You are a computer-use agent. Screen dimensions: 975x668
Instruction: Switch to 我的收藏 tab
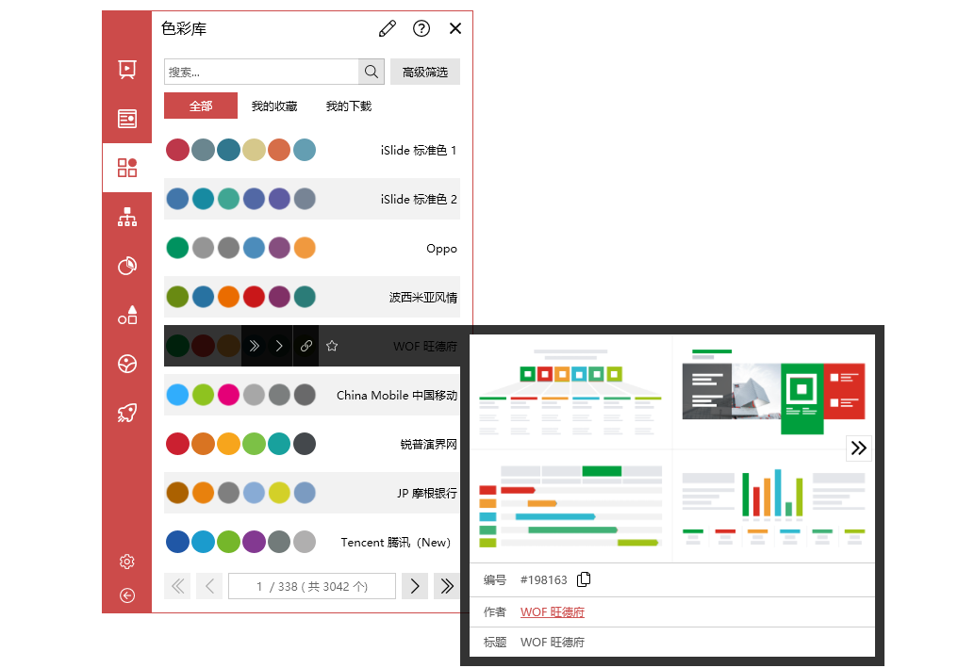(274, 106)
